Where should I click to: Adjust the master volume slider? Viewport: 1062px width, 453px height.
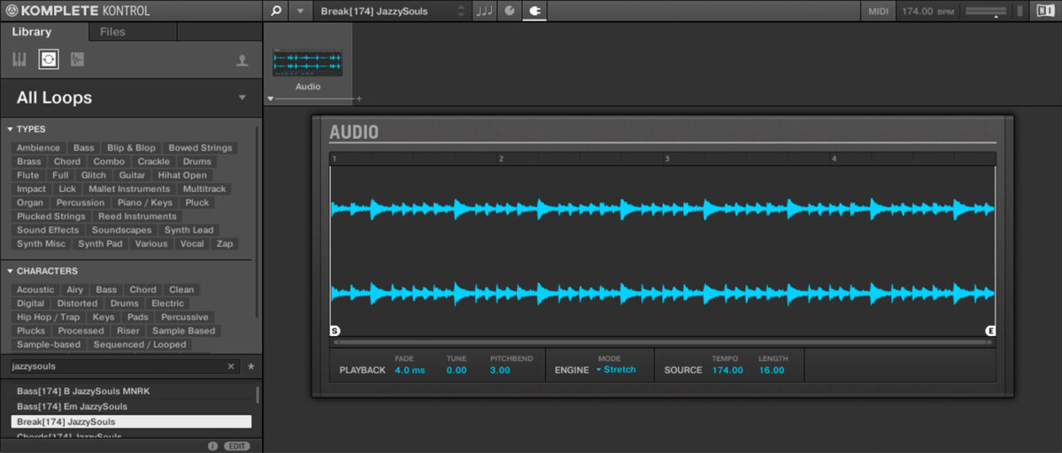click(x=986, y=11)
